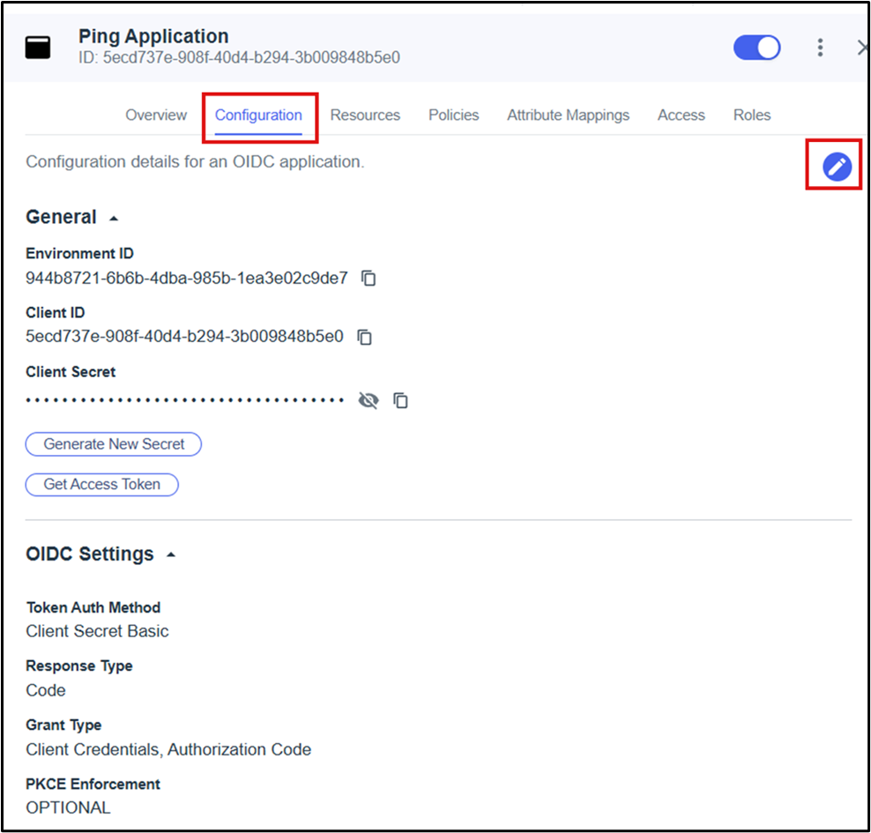Collapse the General section
871x833 pixels.
click(114, 219)
